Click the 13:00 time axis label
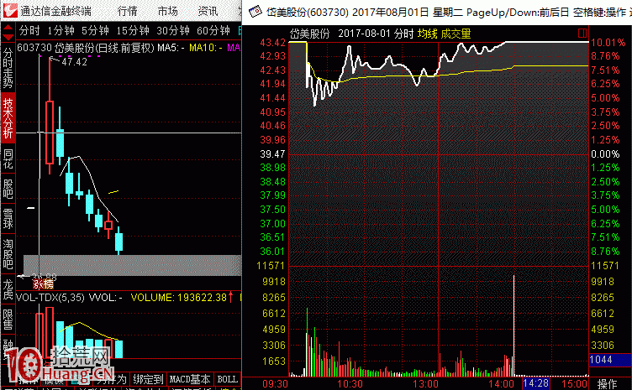 coord(425,383)
